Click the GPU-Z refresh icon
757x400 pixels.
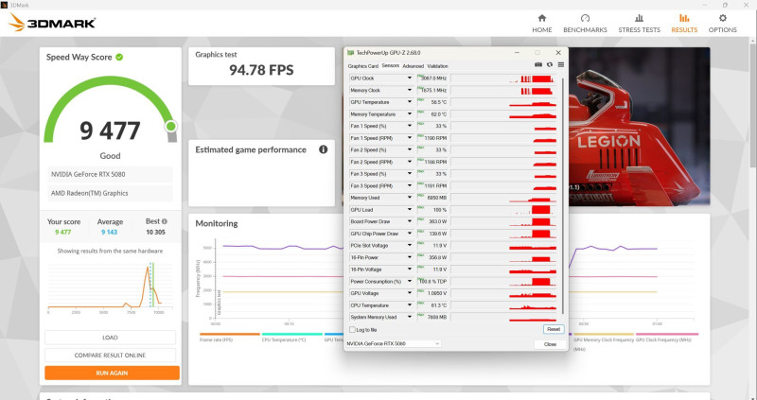(550, 65)
